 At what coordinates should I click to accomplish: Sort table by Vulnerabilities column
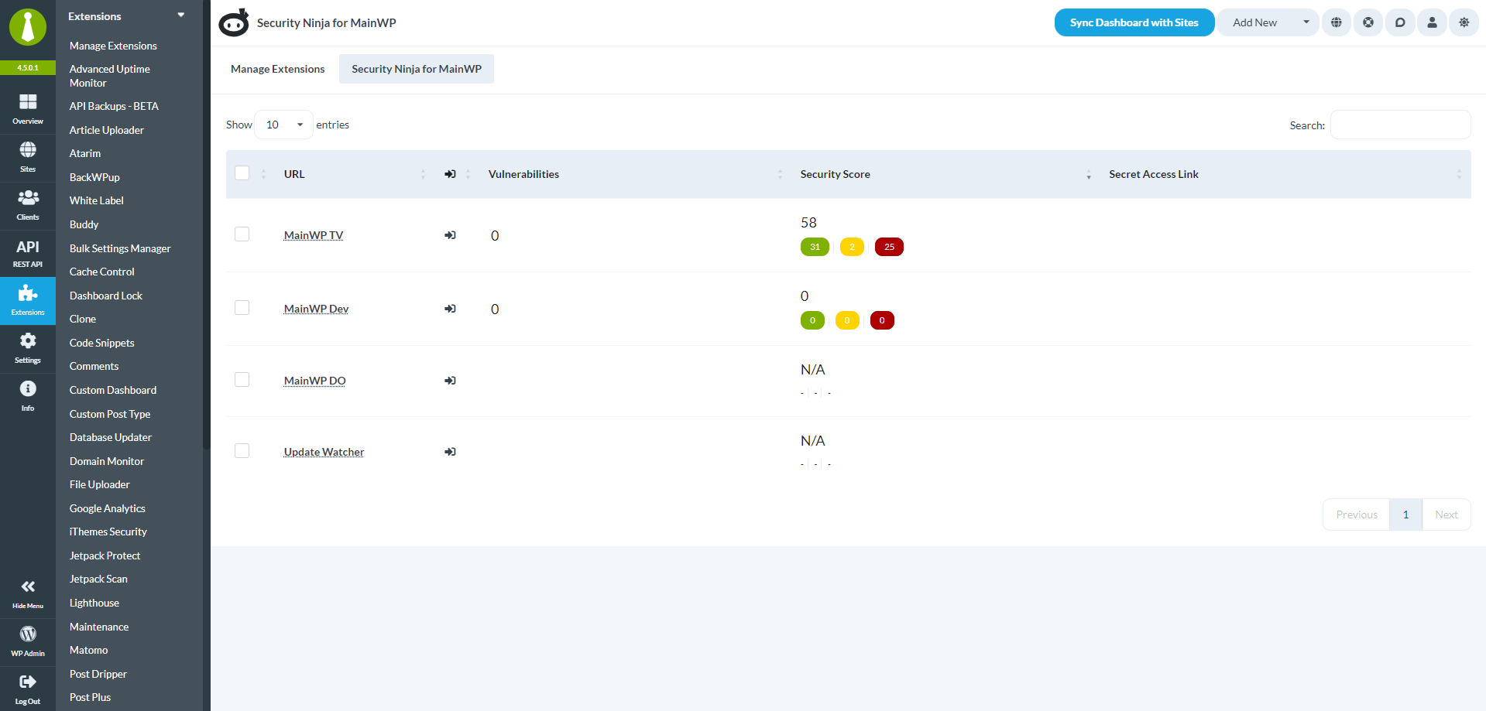coord(636,174)
